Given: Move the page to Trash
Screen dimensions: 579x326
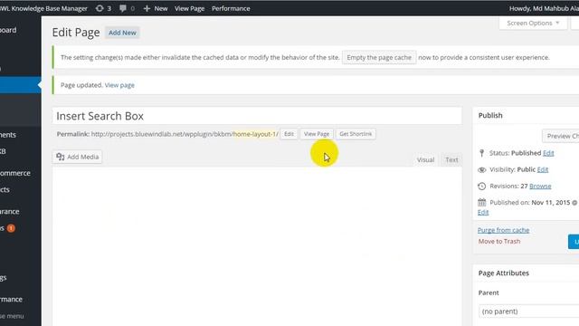Looking at the screenshot, I should click(x=499, y=241).
